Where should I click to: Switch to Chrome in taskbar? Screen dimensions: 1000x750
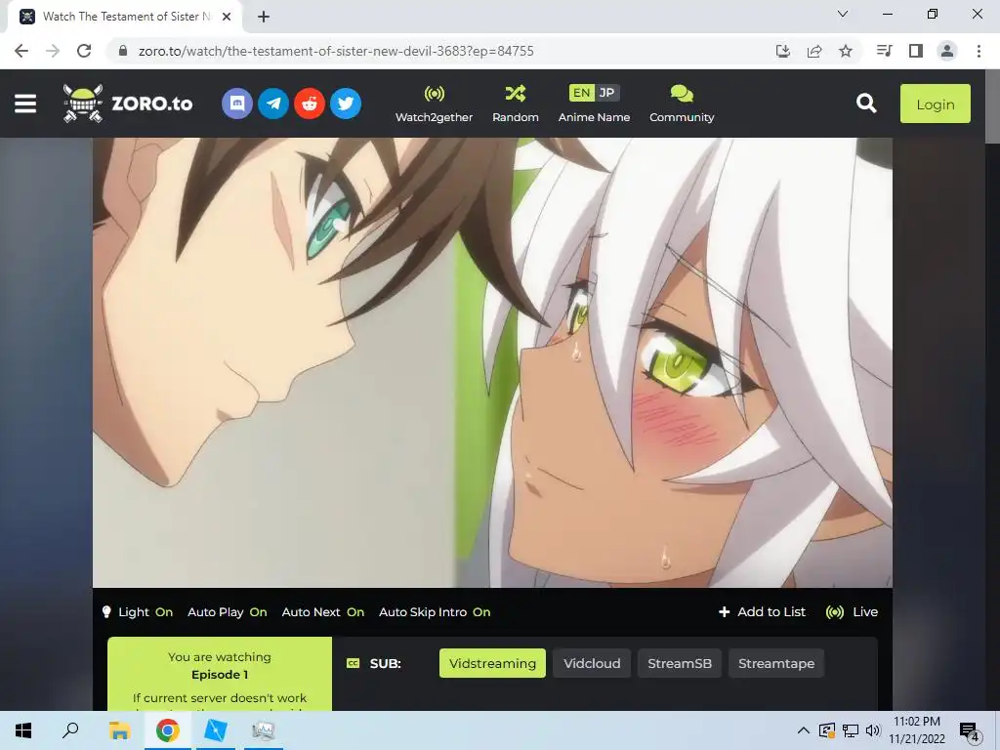(167, 730)
